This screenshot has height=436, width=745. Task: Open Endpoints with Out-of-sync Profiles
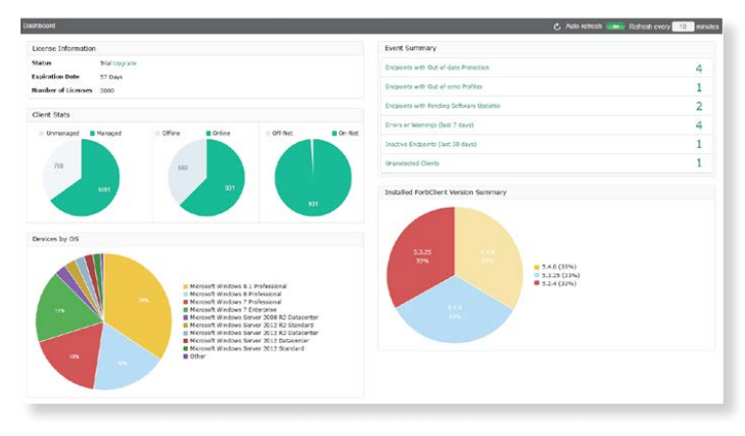coord(433,87)
